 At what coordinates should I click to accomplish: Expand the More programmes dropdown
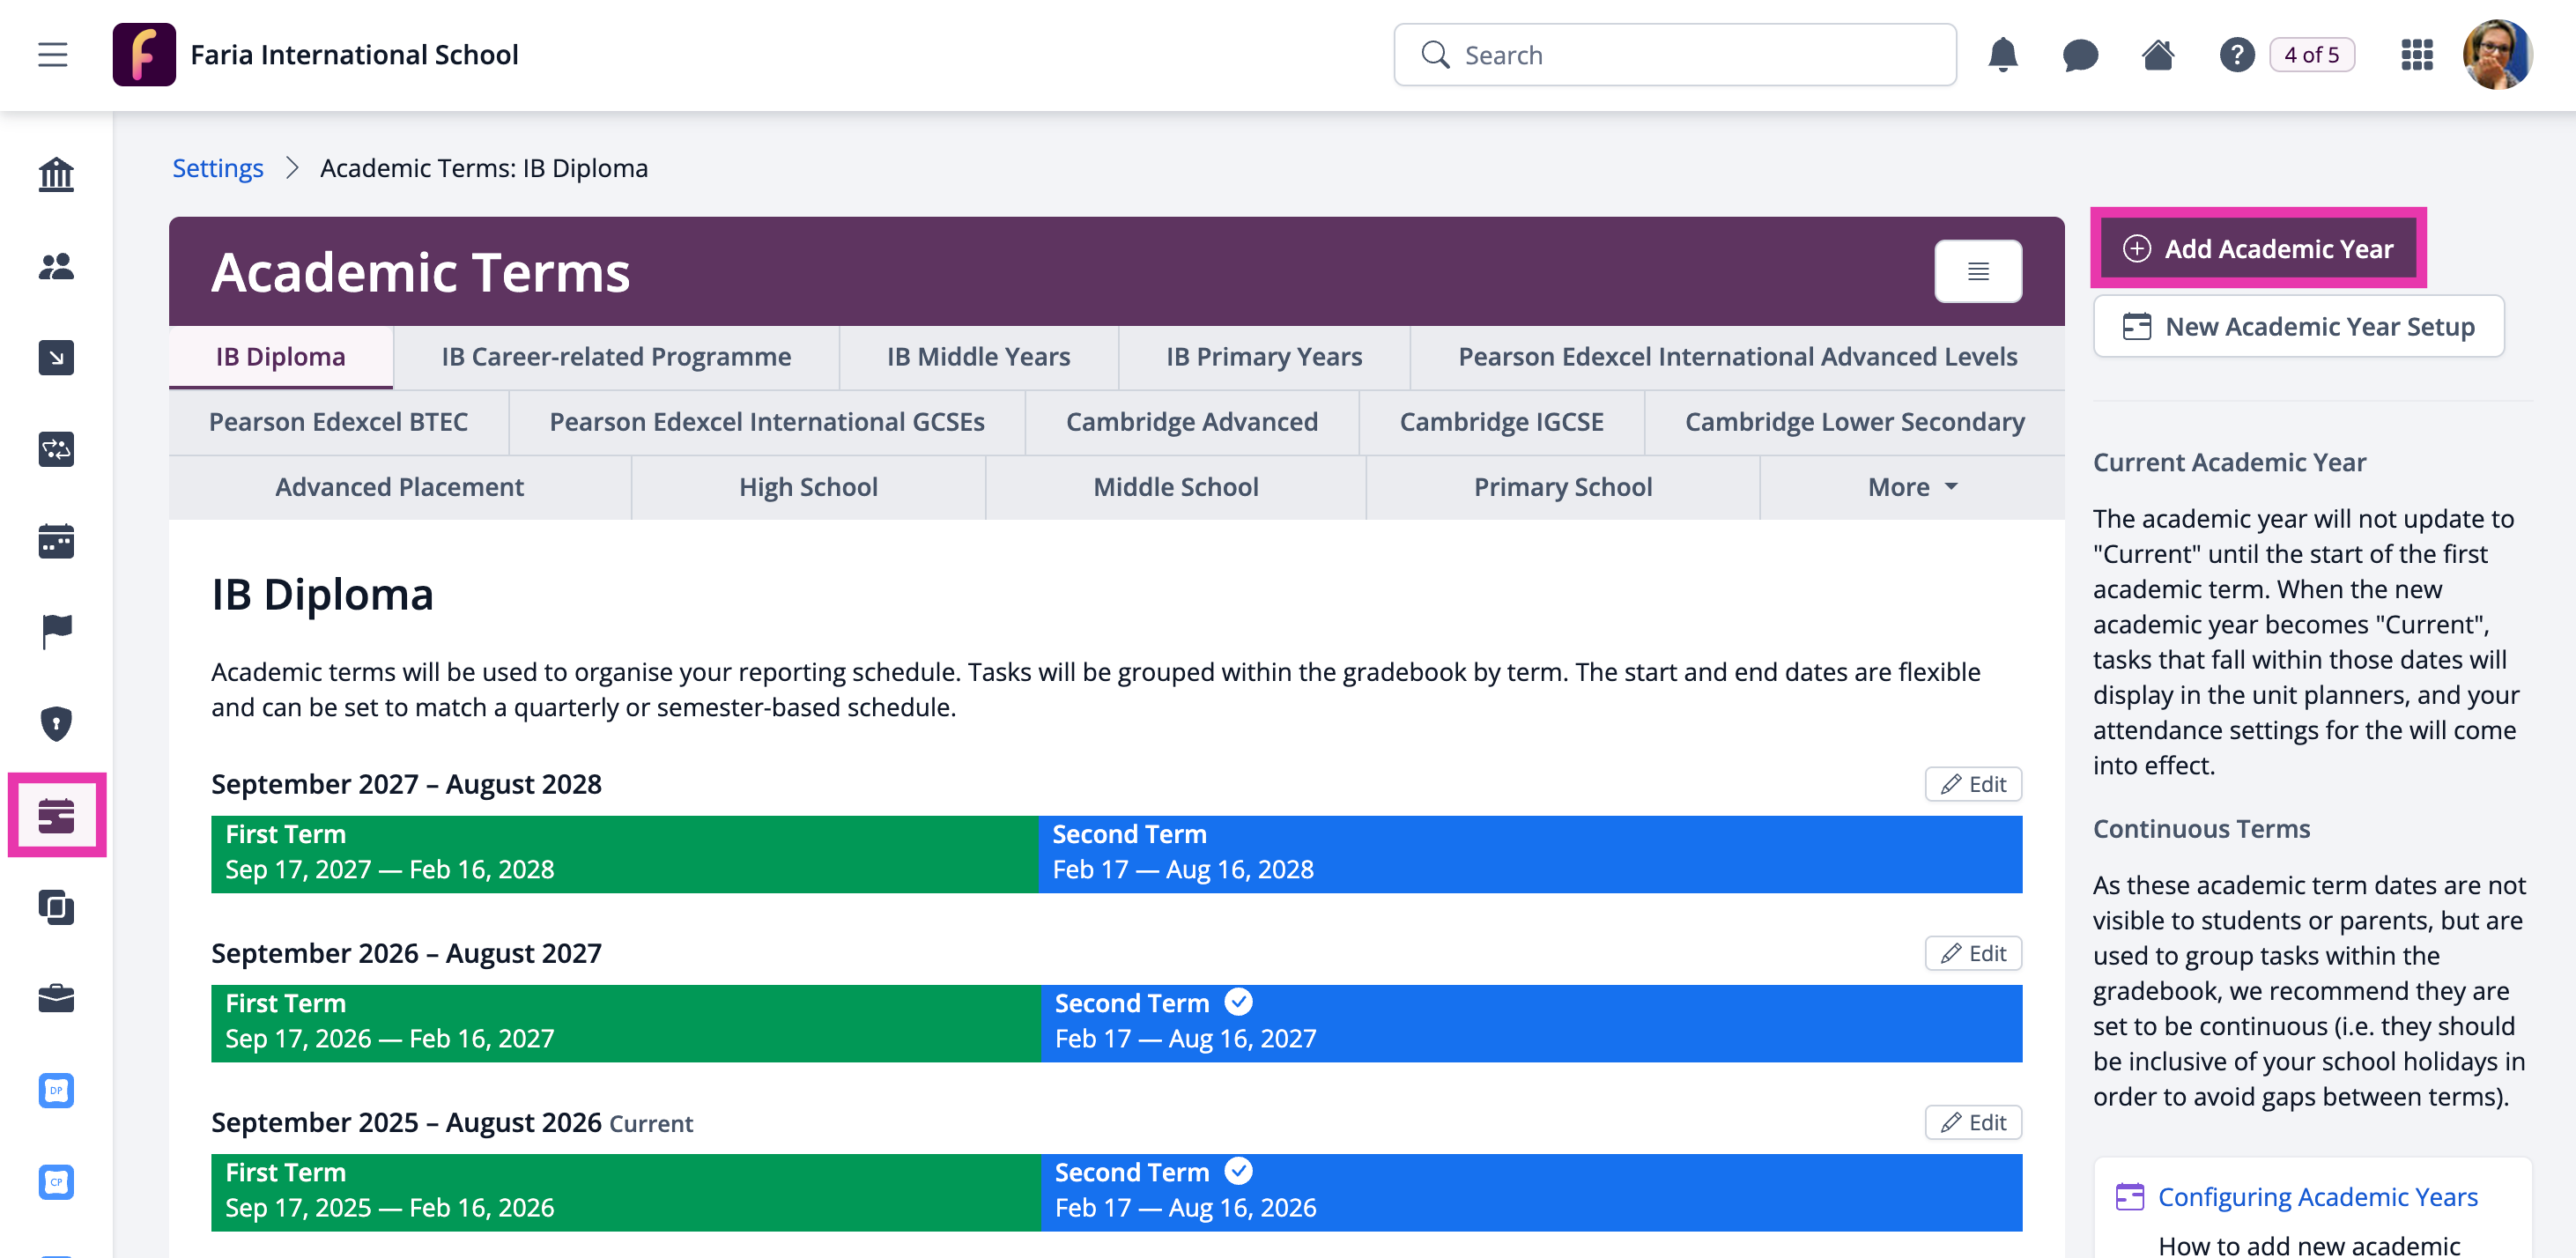click(1912, 487)
